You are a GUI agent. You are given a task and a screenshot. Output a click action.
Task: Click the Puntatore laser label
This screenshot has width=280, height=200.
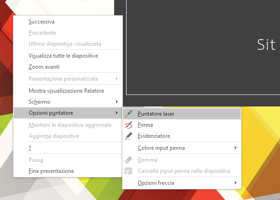pos(156,113)
